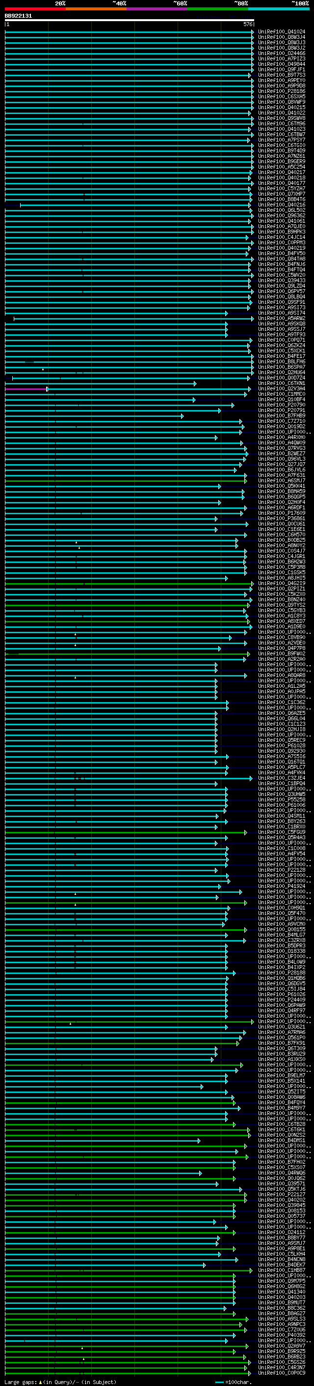This screenshot has width=314, height=1386.
Task: Select the query label BB922131
Action: coord(18,16)
